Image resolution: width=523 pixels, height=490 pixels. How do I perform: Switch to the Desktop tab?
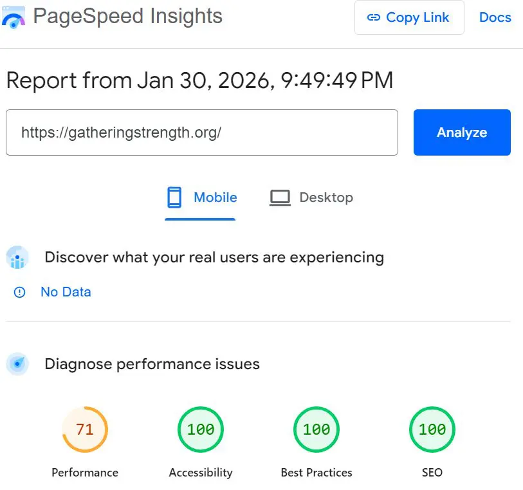(x=326, y=197)
